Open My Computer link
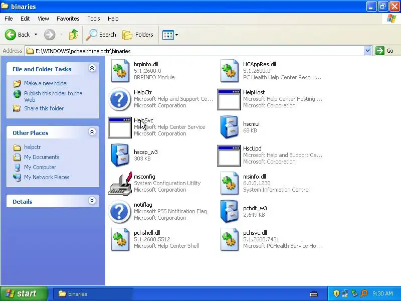 [40, 167]
